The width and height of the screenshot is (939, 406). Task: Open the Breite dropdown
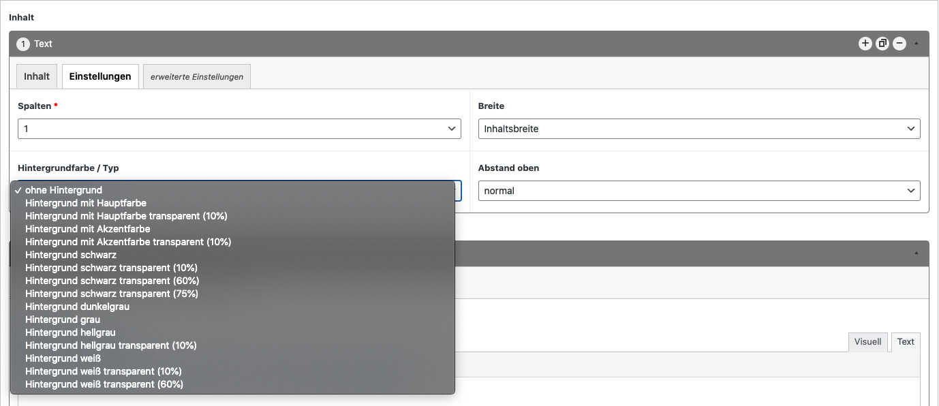tap(698, 129)
